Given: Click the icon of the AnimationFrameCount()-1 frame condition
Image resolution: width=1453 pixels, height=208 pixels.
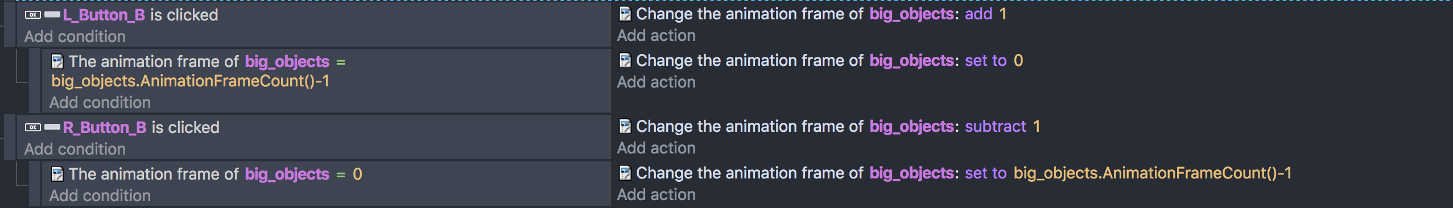Looking at the screenshot, I should coord(57,61).
